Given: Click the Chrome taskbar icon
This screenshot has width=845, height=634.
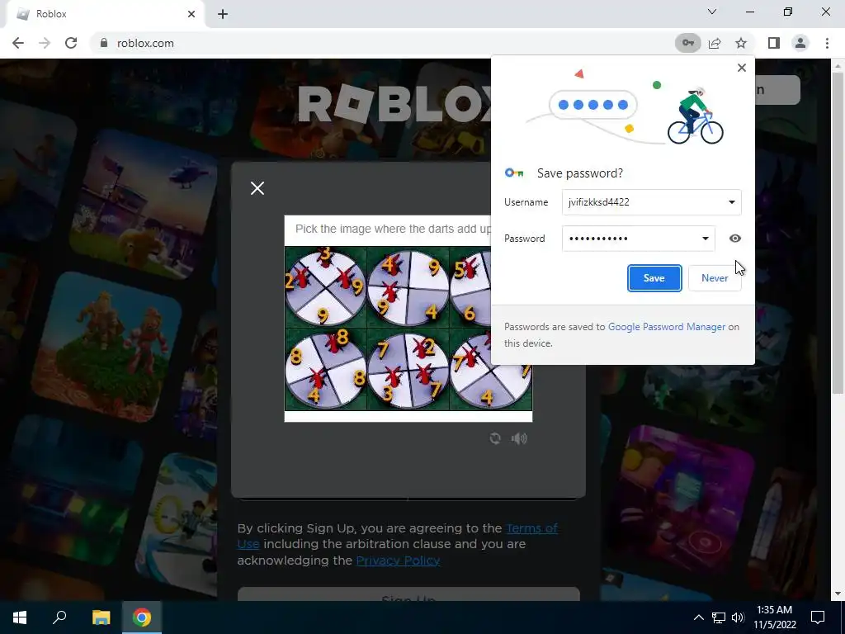Looking at the screenshot, I should click(142, 617).
